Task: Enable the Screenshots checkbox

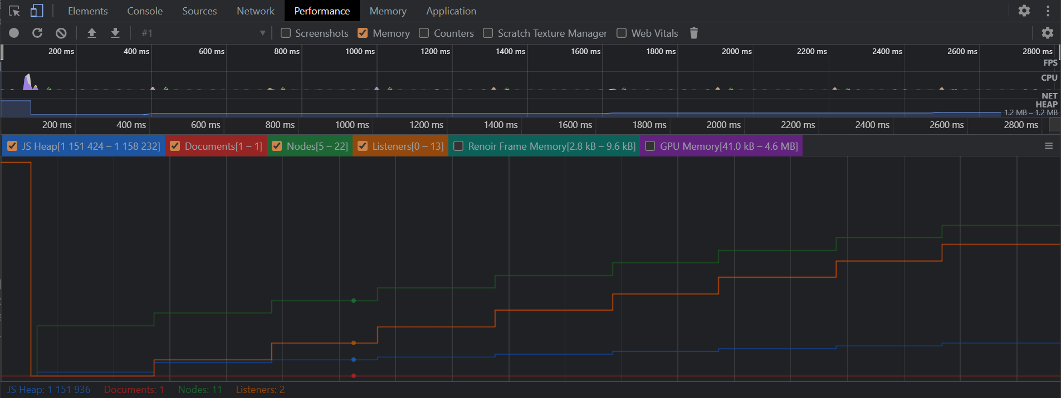Action: coord(286,33)
